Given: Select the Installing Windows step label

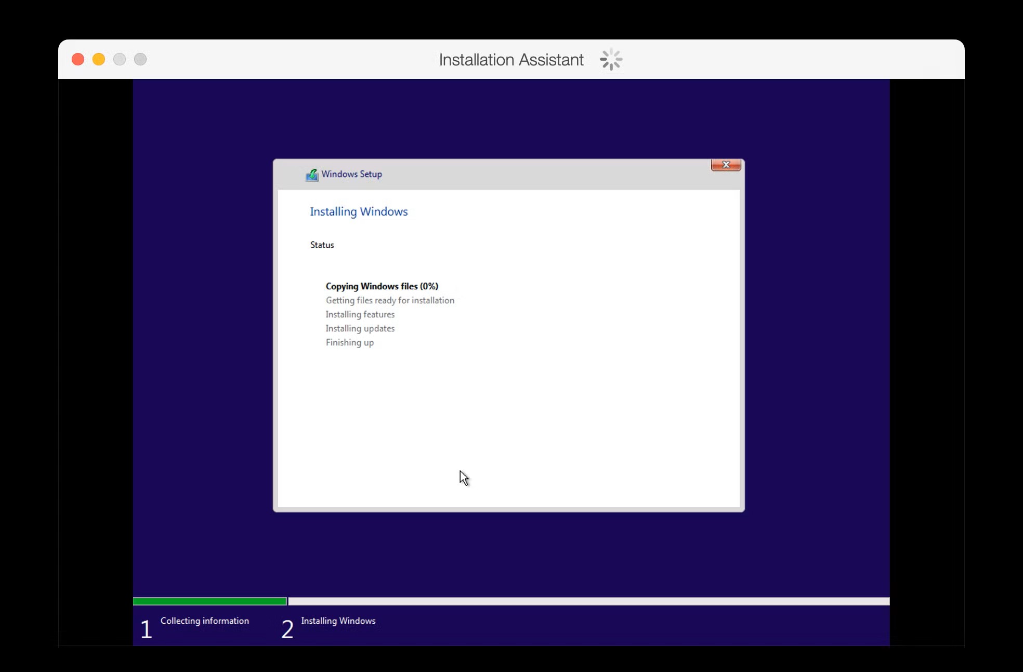Looking at the screenshot, I should tap(338, 621).
